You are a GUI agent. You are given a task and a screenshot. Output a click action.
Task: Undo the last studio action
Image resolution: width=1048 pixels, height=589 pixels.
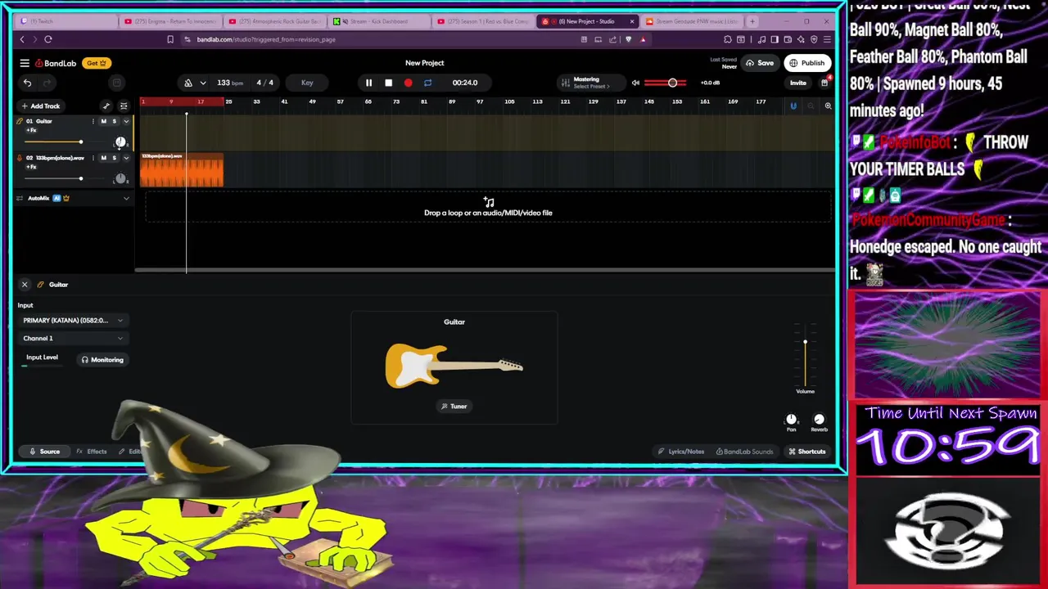point(27,83)
